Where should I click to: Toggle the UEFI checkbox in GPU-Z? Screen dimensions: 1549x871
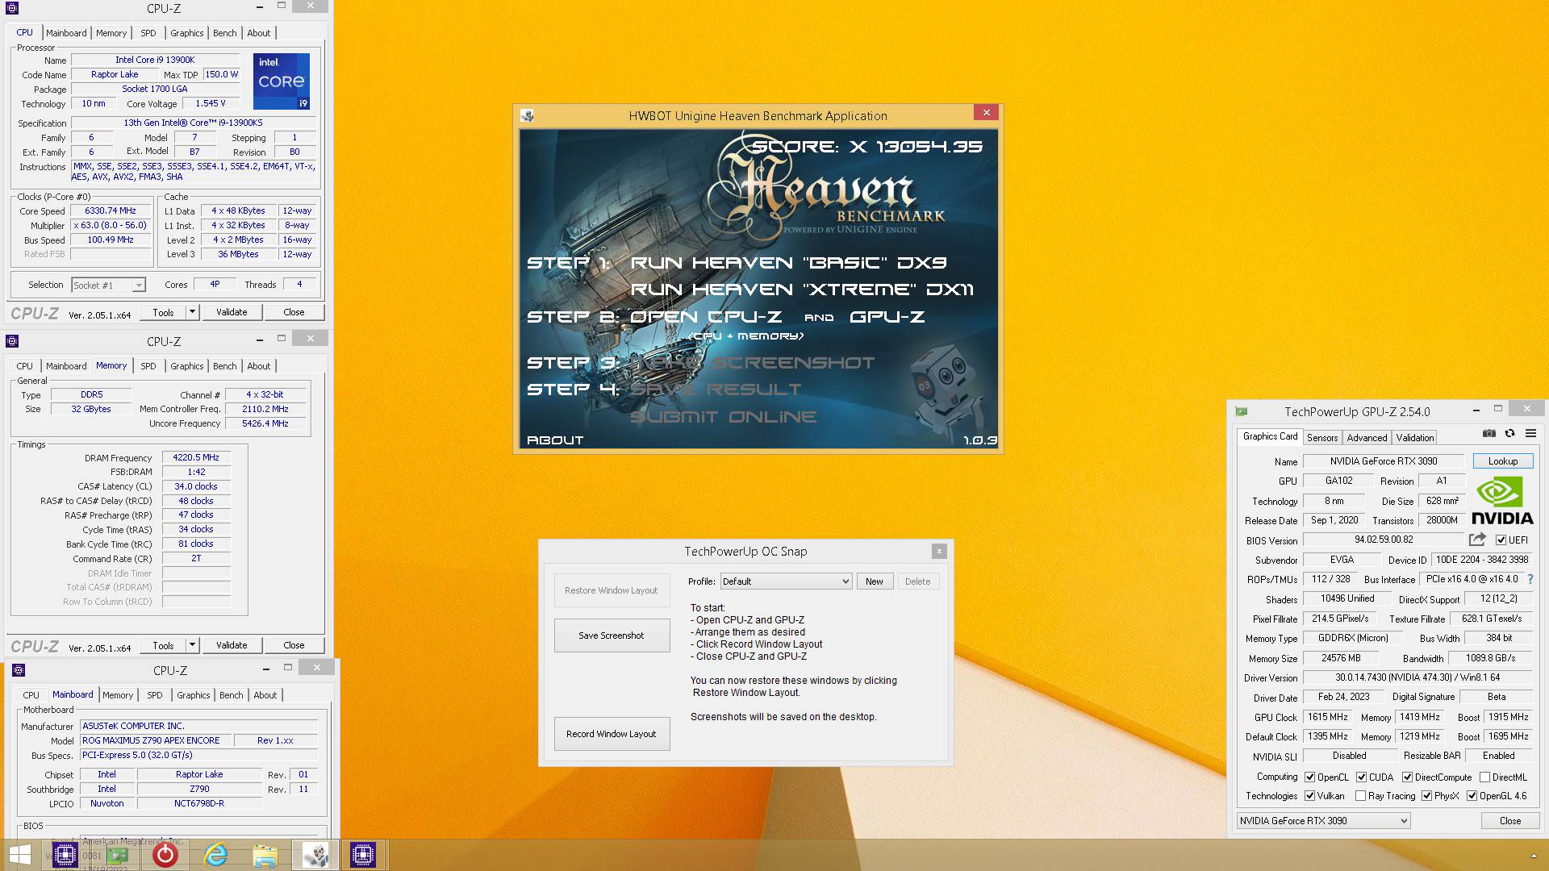point(1501,540)
